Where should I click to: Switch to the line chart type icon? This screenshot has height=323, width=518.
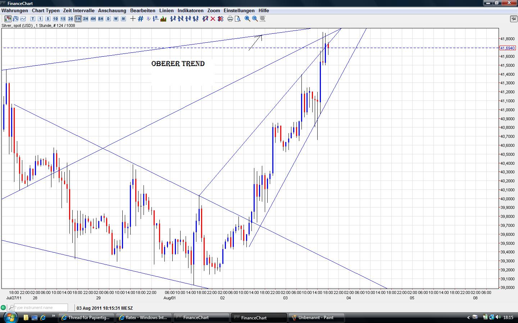point(23,19)
